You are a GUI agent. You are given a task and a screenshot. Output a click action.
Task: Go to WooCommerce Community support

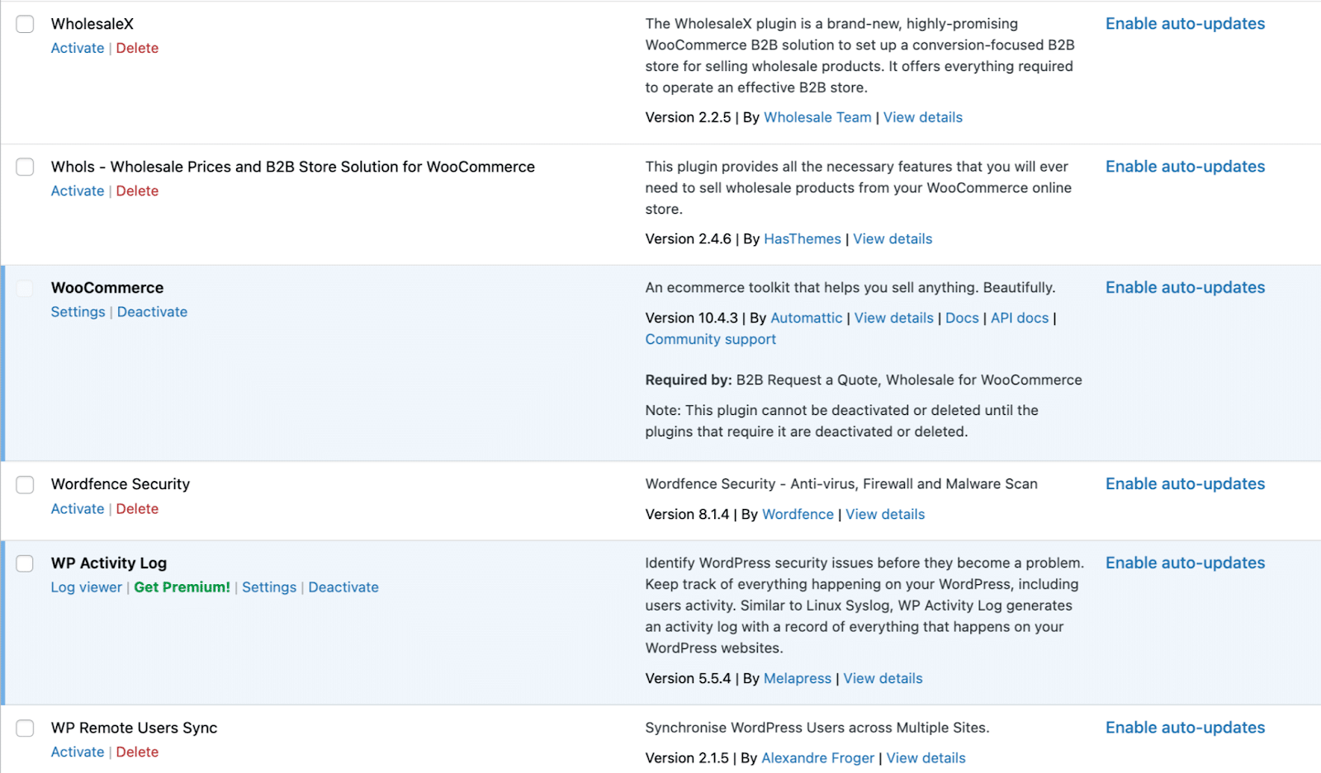coord(711,339)
